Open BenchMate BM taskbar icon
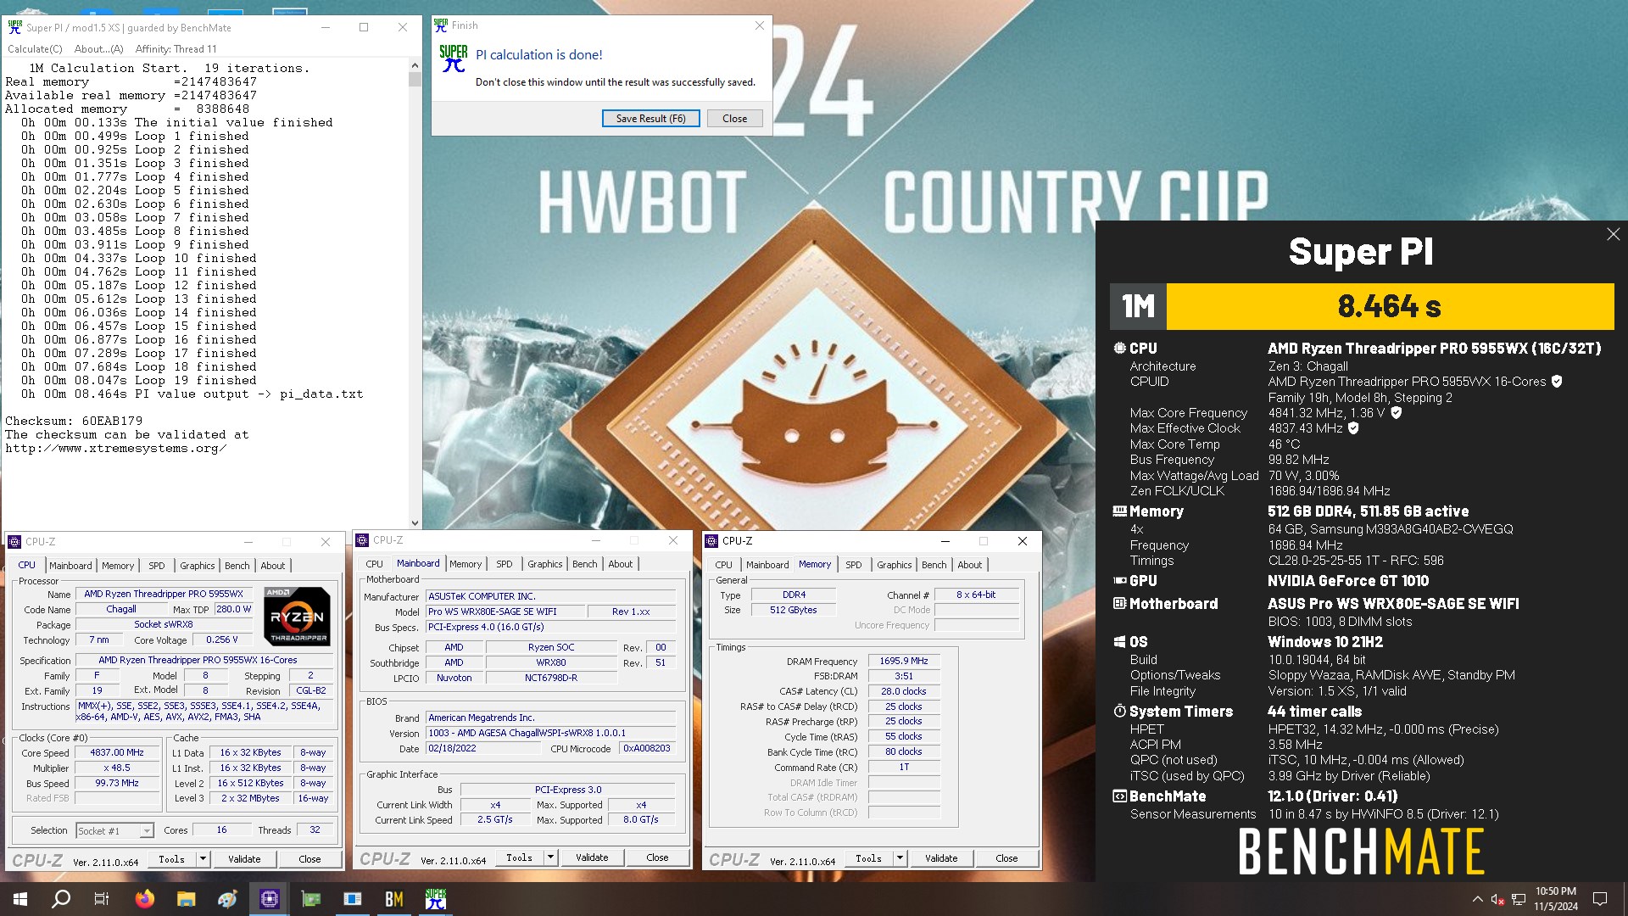This screenshot has width=1628, height=916. (394, 899)
